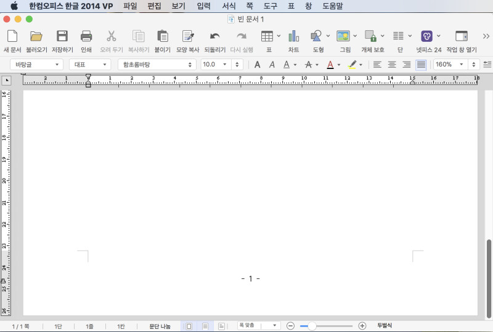Set columns with 단 icon

click(398, 36)
